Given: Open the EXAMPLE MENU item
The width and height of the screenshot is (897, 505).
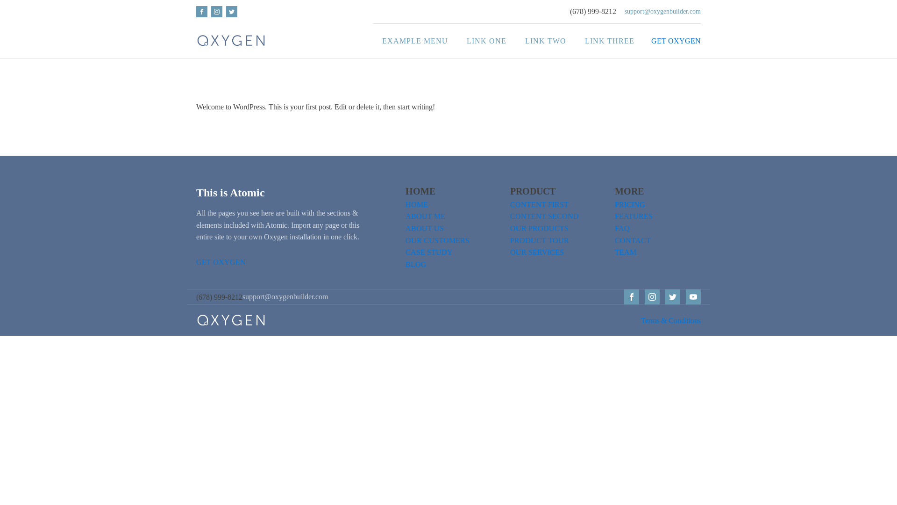Looking at the screenshot, I should click(415, 41).
